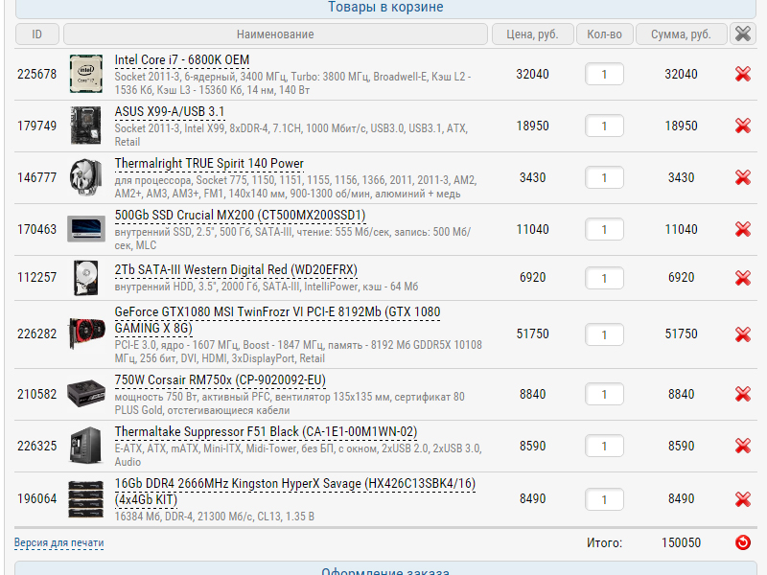Open GeForce GTX1080 MSI TwinFrozr VI link

(x=277, y=320)
